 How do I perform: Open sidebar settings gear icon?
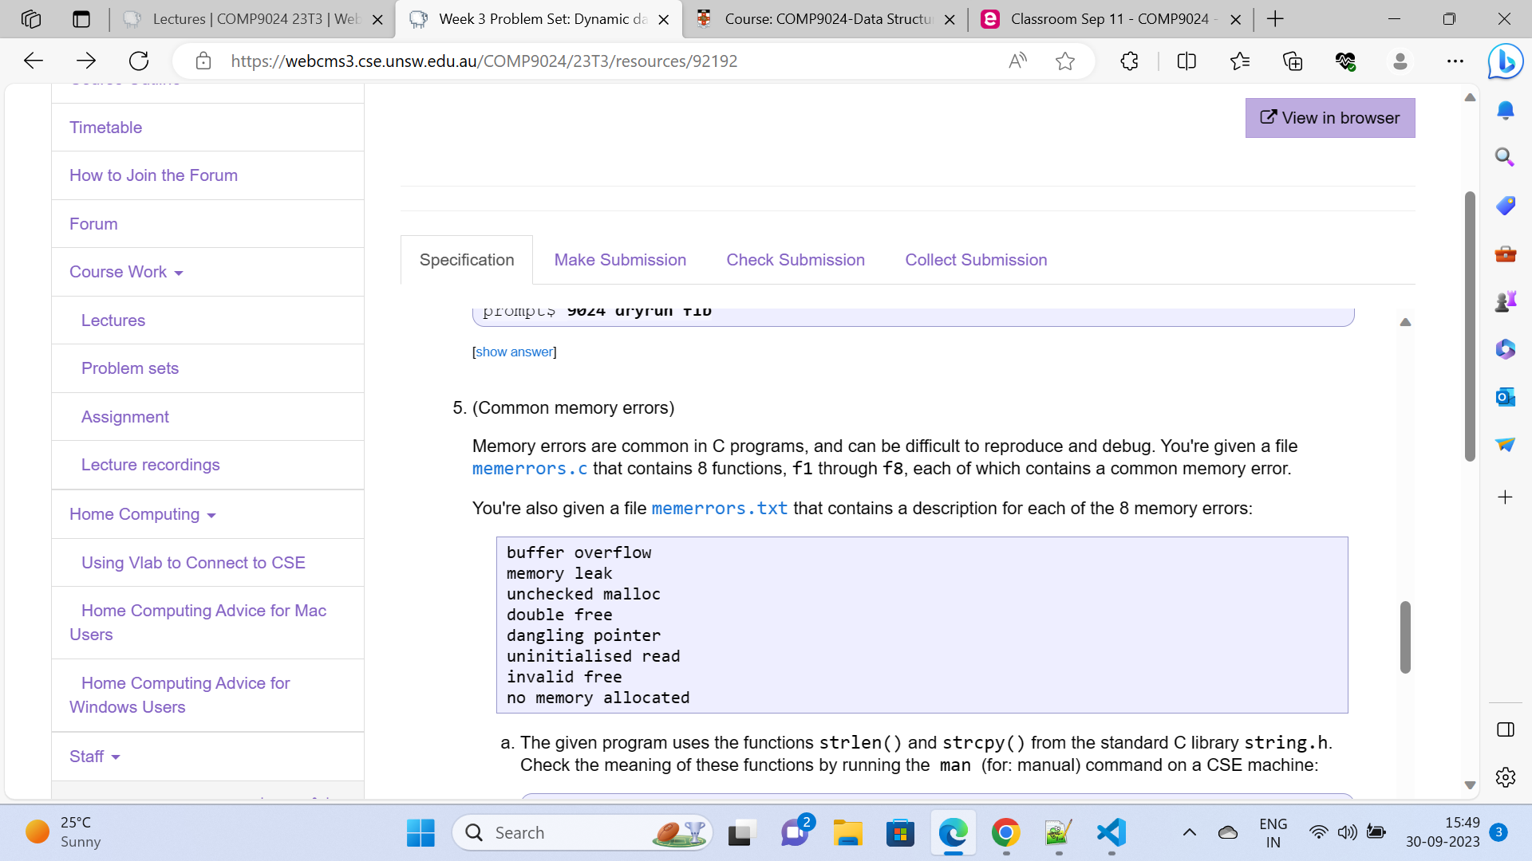click(x=1505, y=777)
